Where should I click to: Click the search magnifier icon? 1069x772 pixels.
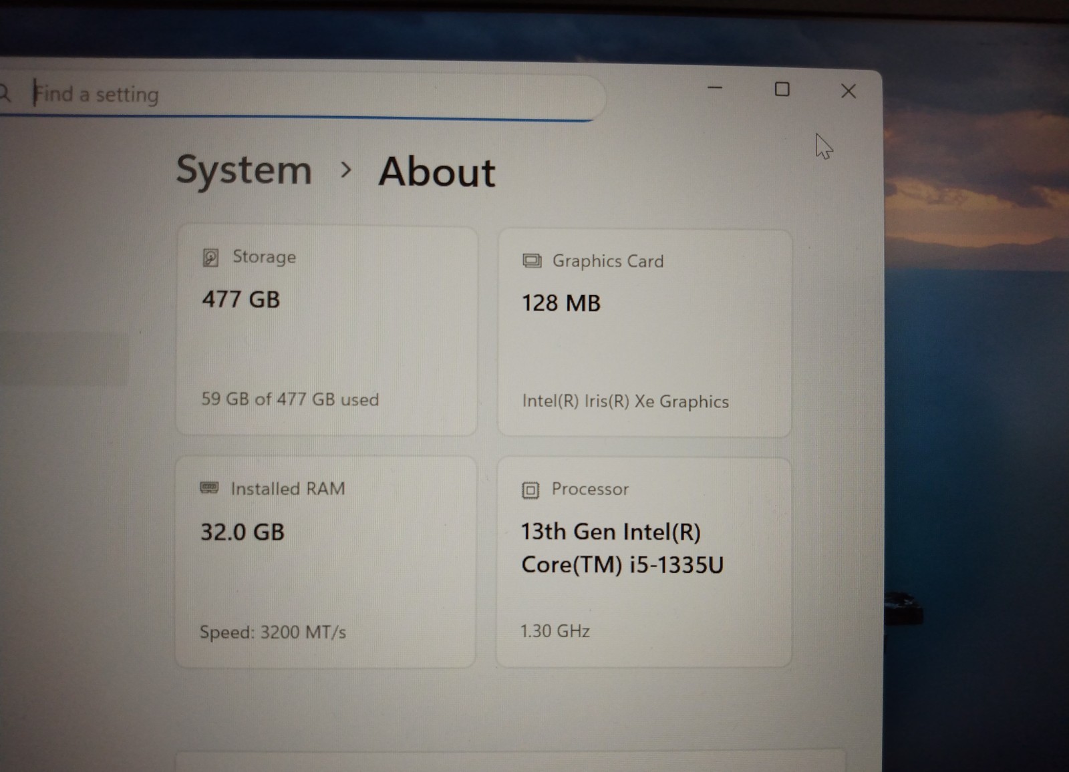point(4,93)
